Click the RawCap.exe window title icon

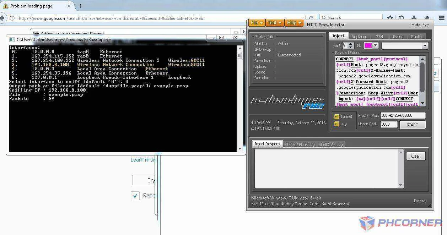click(x=12, y=40)
